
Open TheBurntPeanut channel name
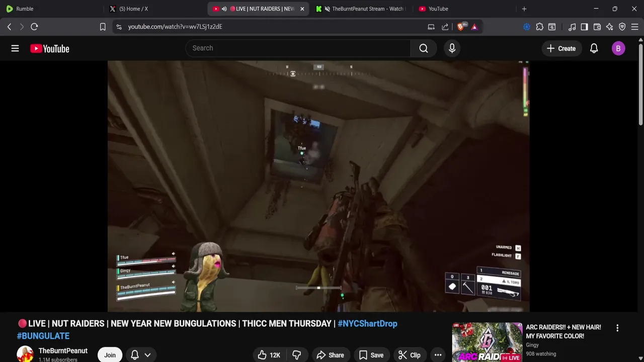(63, 350)
